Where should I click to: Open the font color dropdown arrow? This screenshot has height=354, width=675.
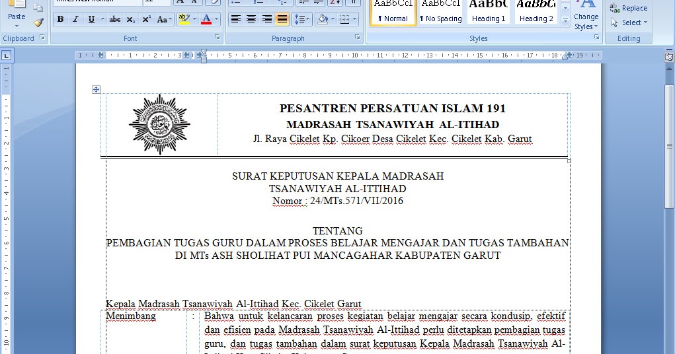(x=217, y=19)
